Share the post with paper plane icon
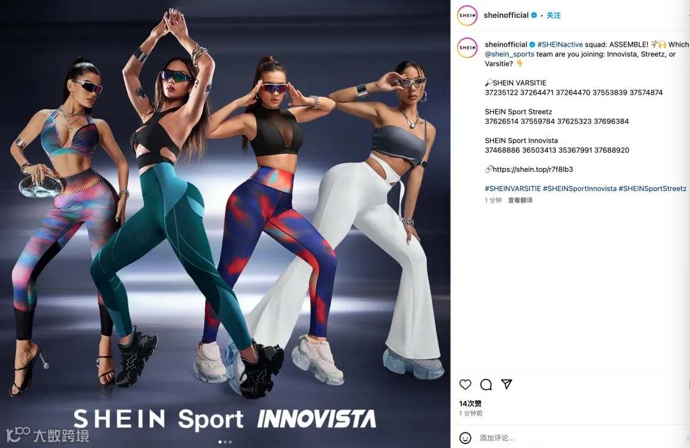Viewport: 690px width, 448px height. pyautogui.click(x=507, y=384)
